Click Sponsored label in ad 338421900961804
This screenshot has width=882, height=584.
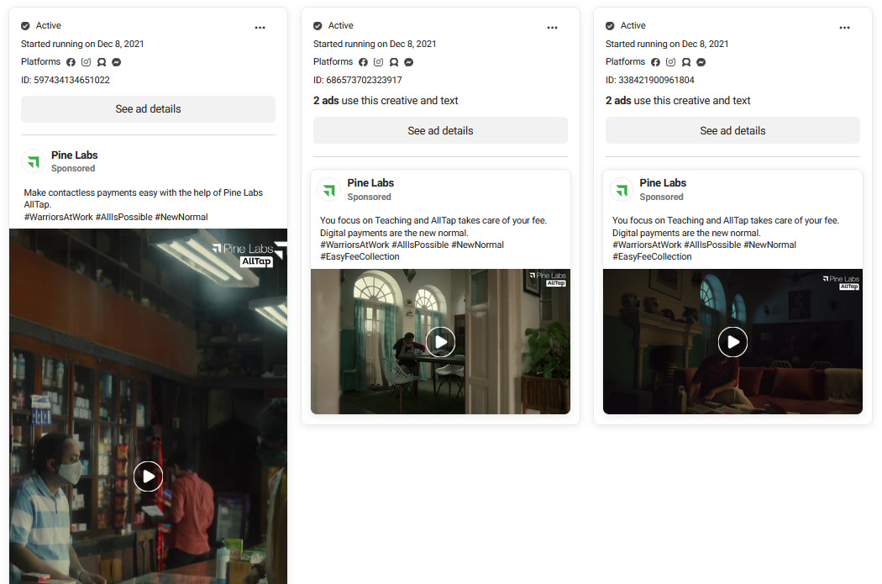[x=662, y=197]
